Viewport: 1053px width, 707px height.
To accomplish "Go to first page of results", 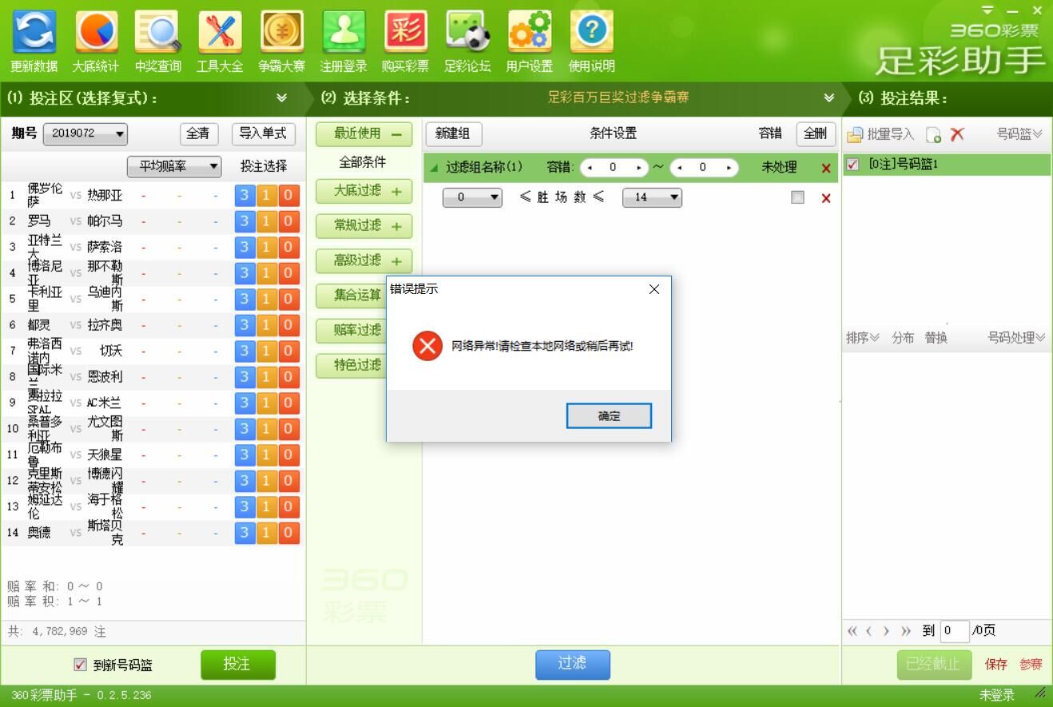I will pos(852,630).
